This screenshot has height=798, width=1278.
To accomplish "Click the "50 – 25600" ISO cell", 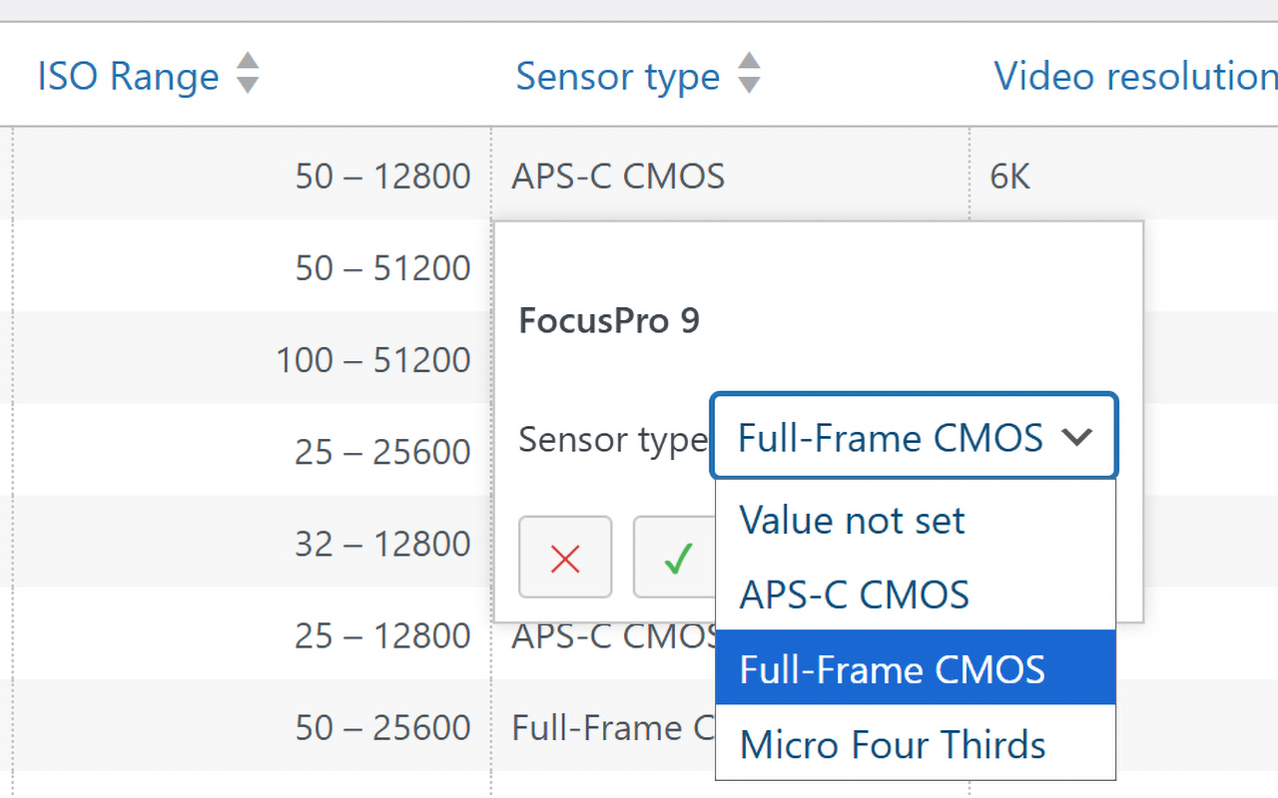I will 382,728.
